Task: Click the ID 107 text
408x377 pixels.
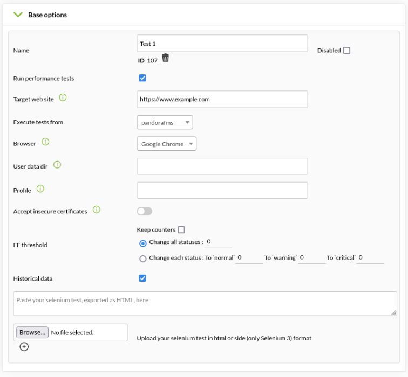Action: pos(147,61)
